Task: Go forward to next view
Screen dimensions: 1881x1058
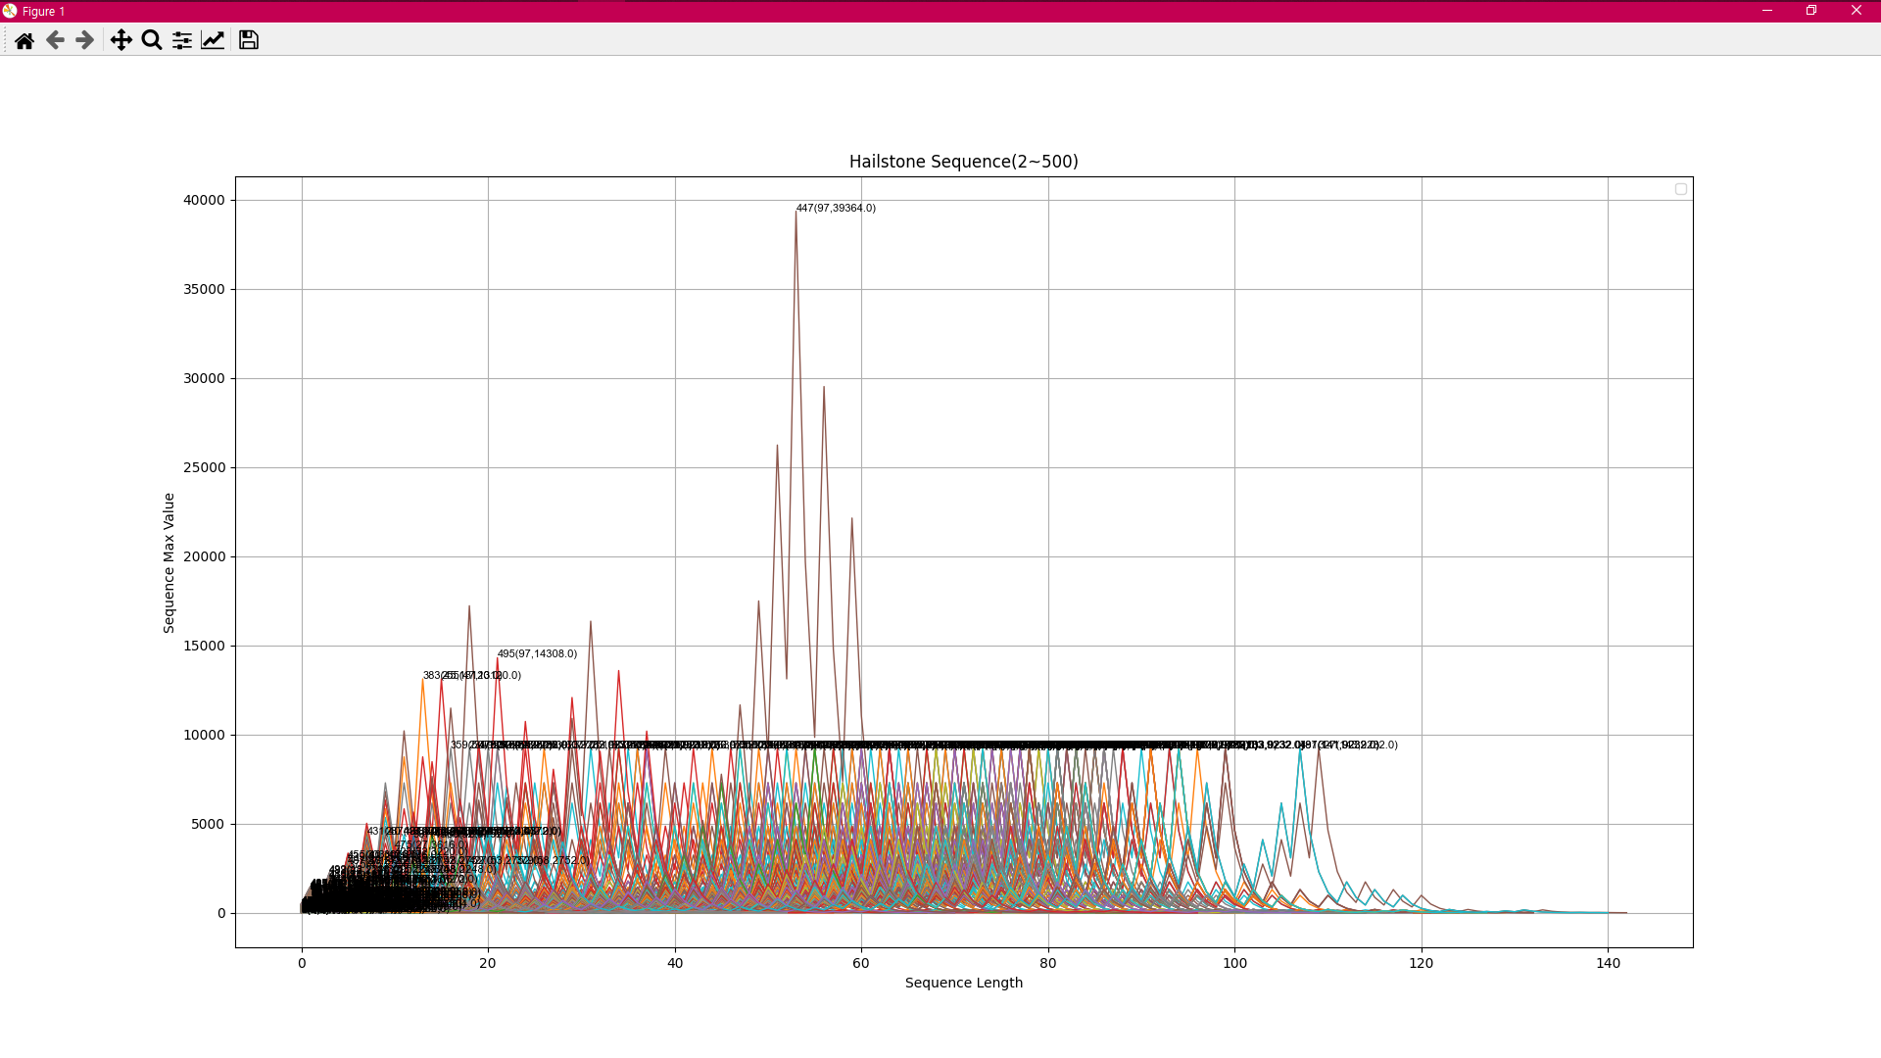Action: pos(85,40)
